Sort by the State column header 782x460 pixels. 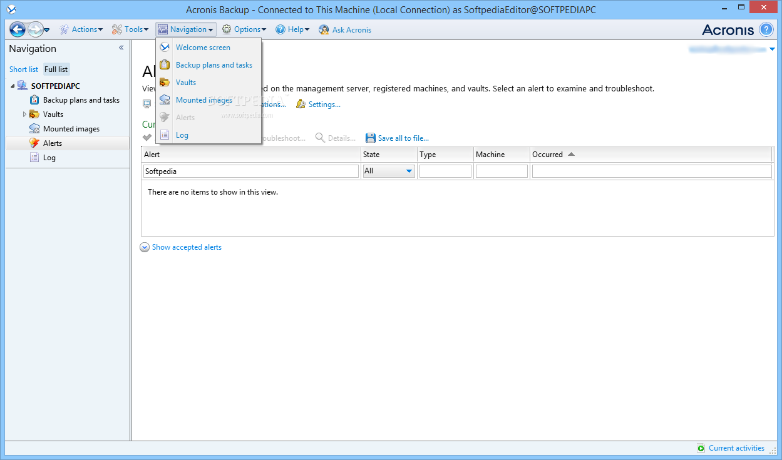(389, 155)
